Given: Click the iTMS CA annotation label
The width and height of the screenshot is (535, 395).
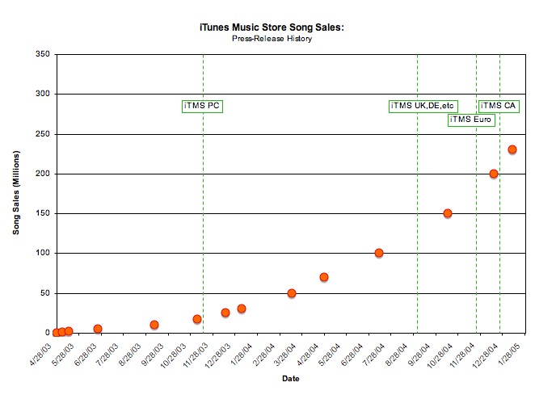Looking at the screenshot, I should (499, 106).
